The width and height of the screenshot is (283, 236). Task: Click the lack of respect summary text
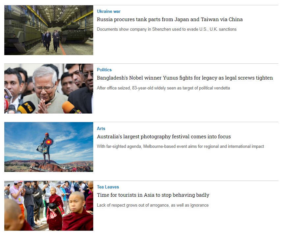(153, 205)
